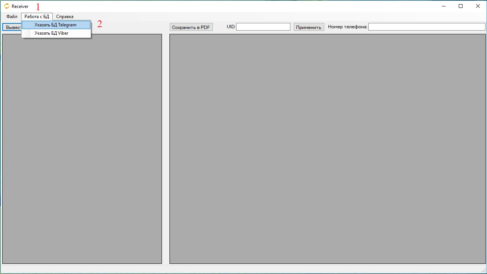
Task: Select Указать БД Telegram menu entry
Action: [x=55, y=25]
